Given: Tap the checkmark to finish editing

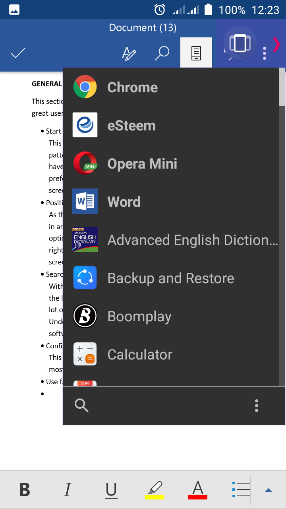Looking at the screenshot, I should [x=18, y=53].
